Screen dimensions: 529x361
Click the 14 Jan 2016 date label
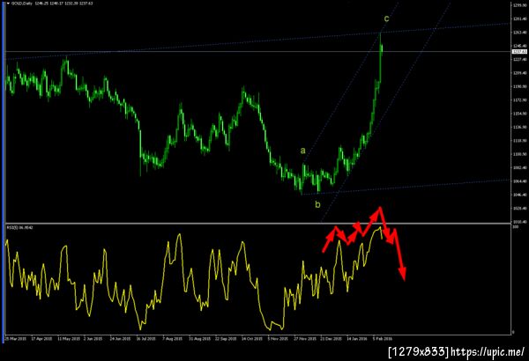[x=356, y=338]
